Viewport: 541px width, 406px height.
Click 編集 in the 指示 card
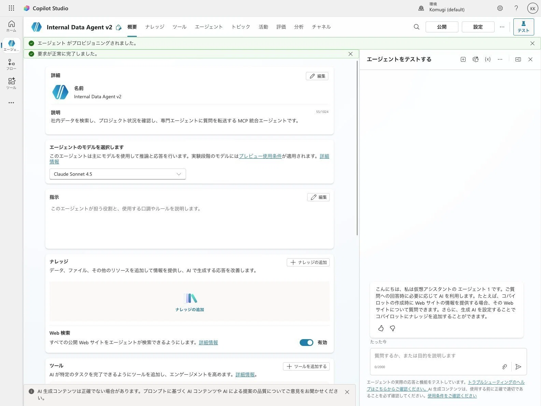318,197
